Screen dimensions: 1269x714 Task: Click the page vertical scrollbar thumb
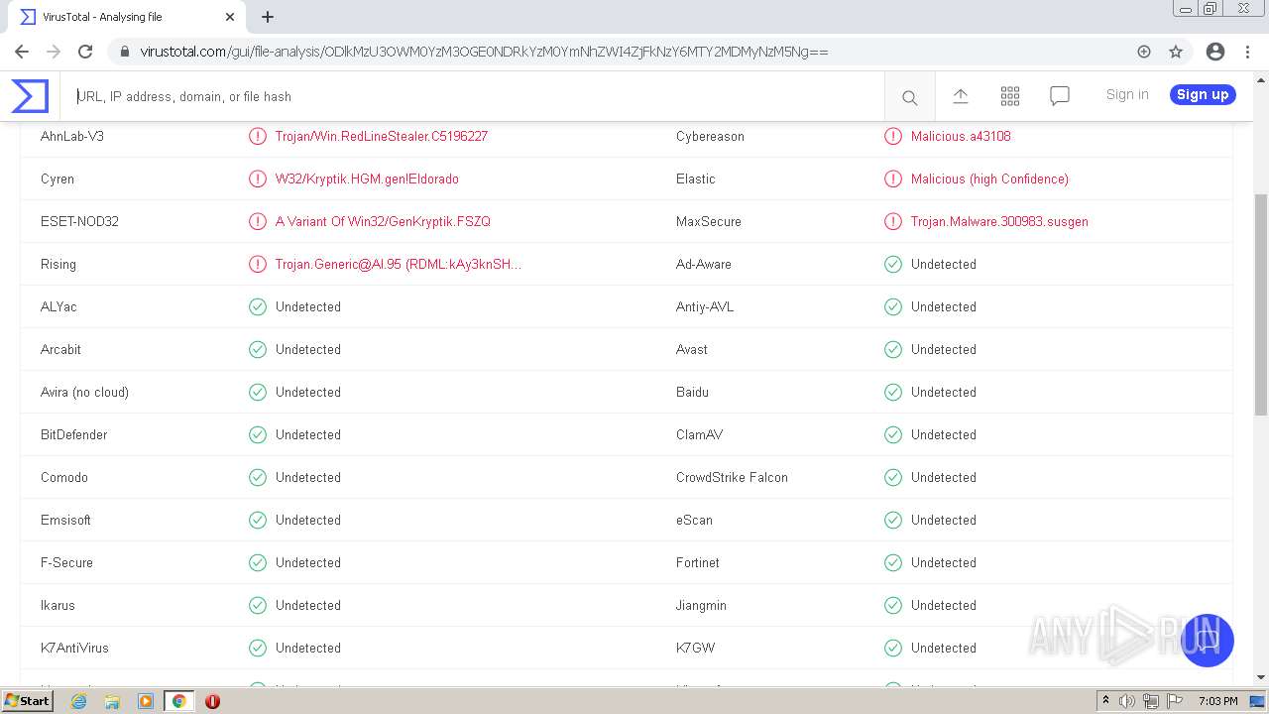[x=1261, y=304]
